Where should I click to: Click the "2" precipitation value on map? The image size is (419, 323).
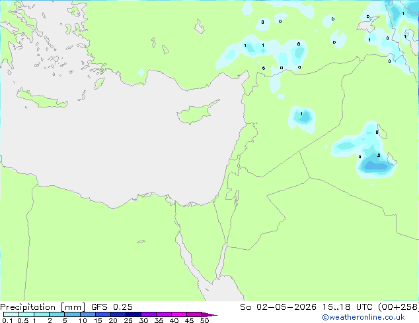tap(379, 155)
